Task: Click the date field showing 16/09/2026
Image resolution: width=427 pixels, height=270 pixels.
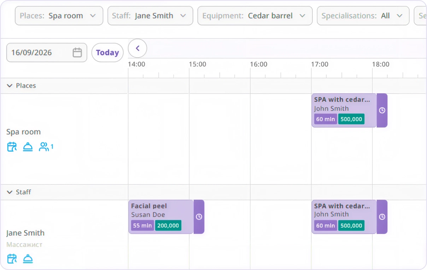Action: 47,53
